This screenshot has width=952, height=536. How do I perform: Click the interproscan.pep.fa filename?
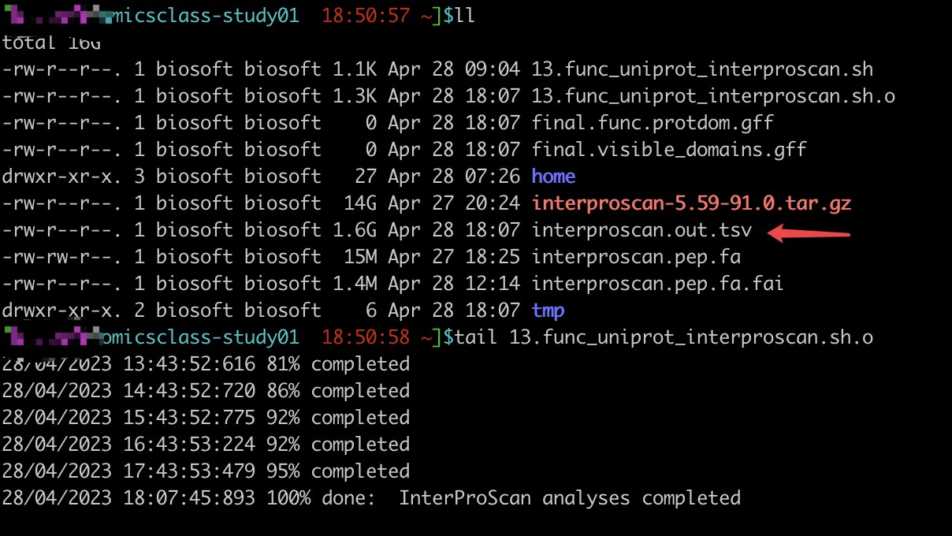point(636,257)
